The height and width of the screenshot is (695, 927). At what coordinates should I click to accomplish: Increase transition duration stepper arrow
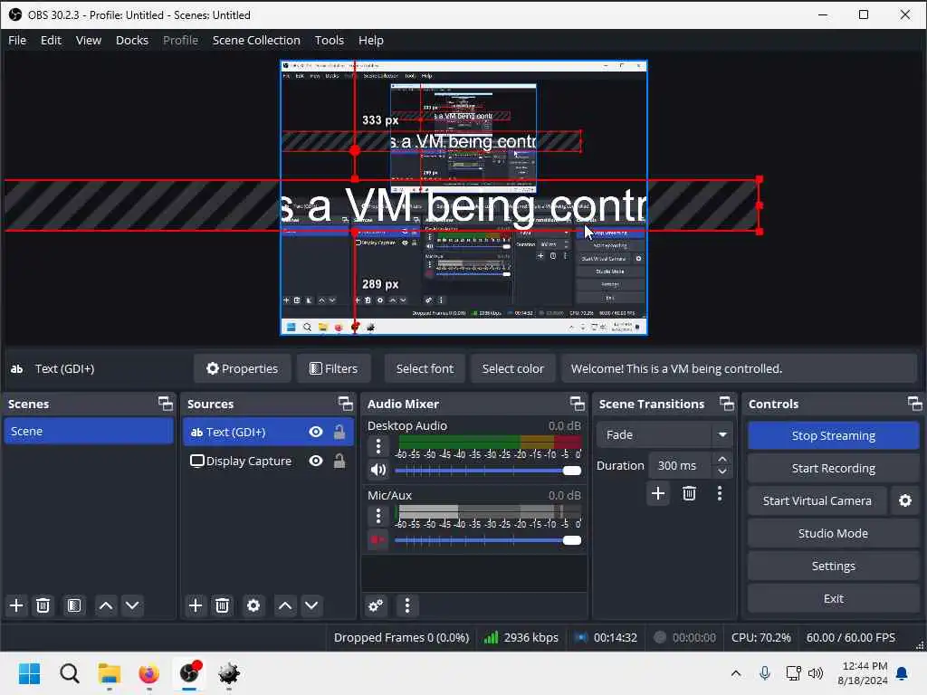[722, 459]
